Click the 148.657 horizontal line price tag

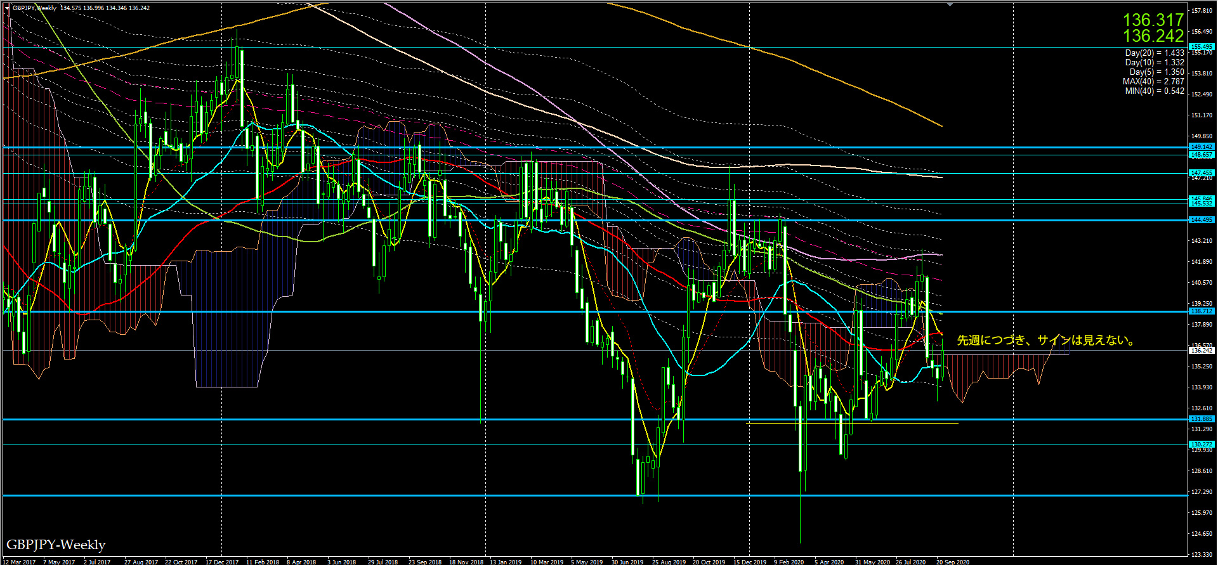point(1202,155)
